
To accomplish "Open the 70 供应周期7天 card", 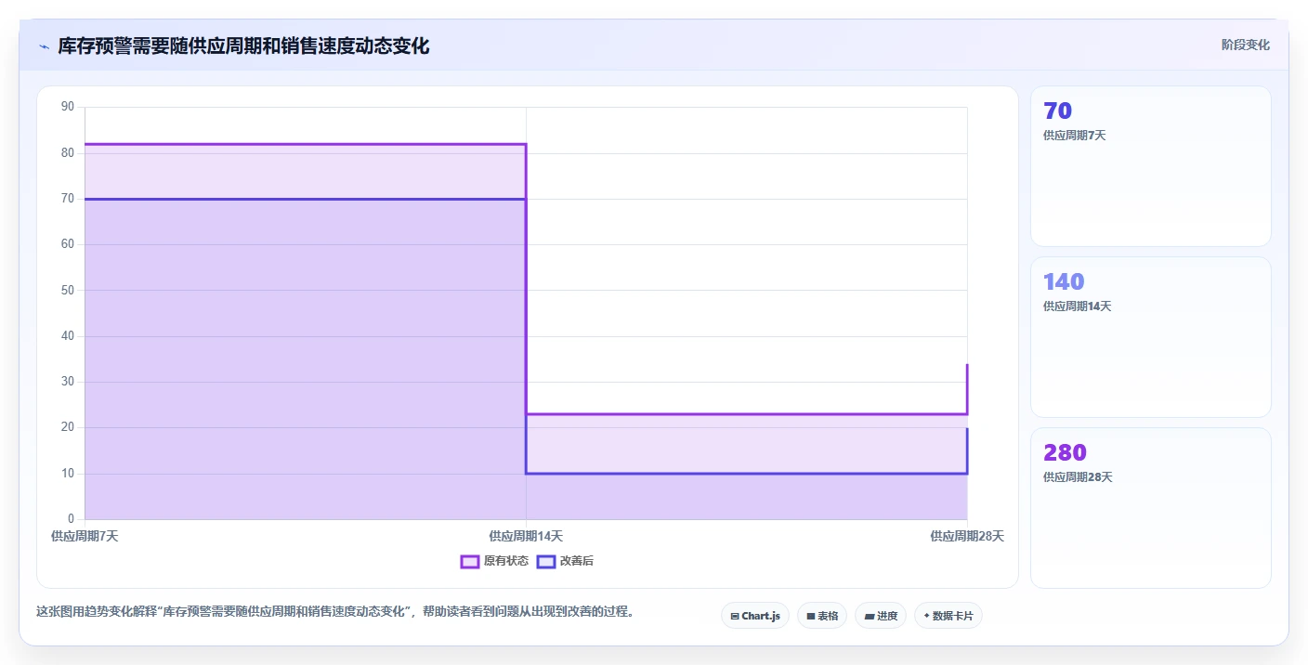I will (x=1151, y=166).
